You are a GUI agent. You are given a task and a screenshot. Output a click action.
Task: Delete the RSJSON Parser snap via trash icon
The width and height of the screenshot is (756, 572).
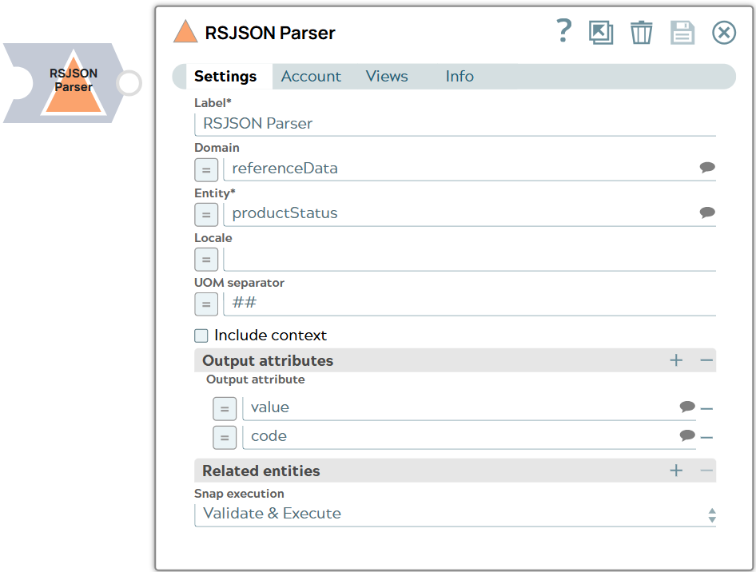(641, 32)
